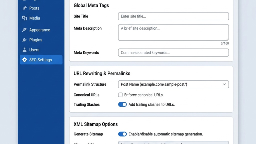This screenshot has height=144, width=256.
Task: Click the Sitemap URL field at the bottom
Action: point(173,143)
